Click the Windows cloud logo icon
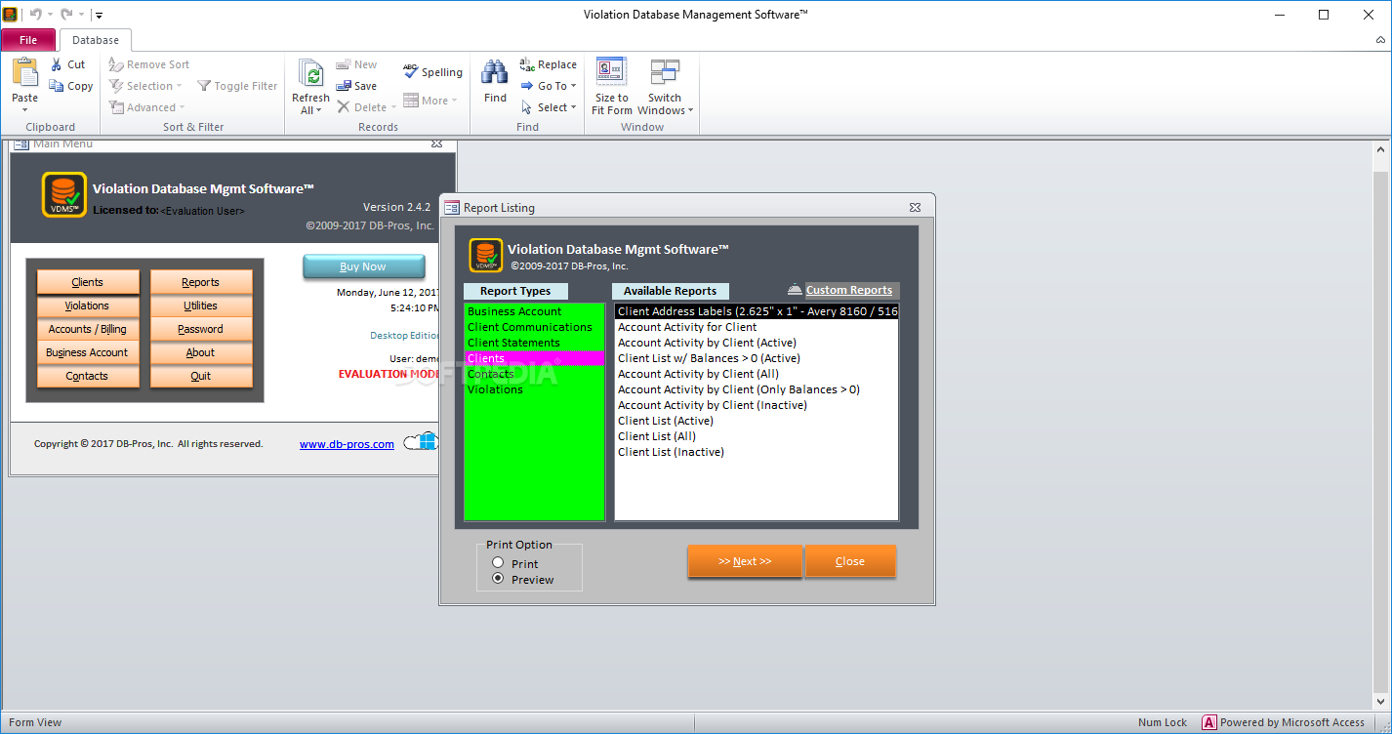The image size is (1392, 734). (420, 442)
